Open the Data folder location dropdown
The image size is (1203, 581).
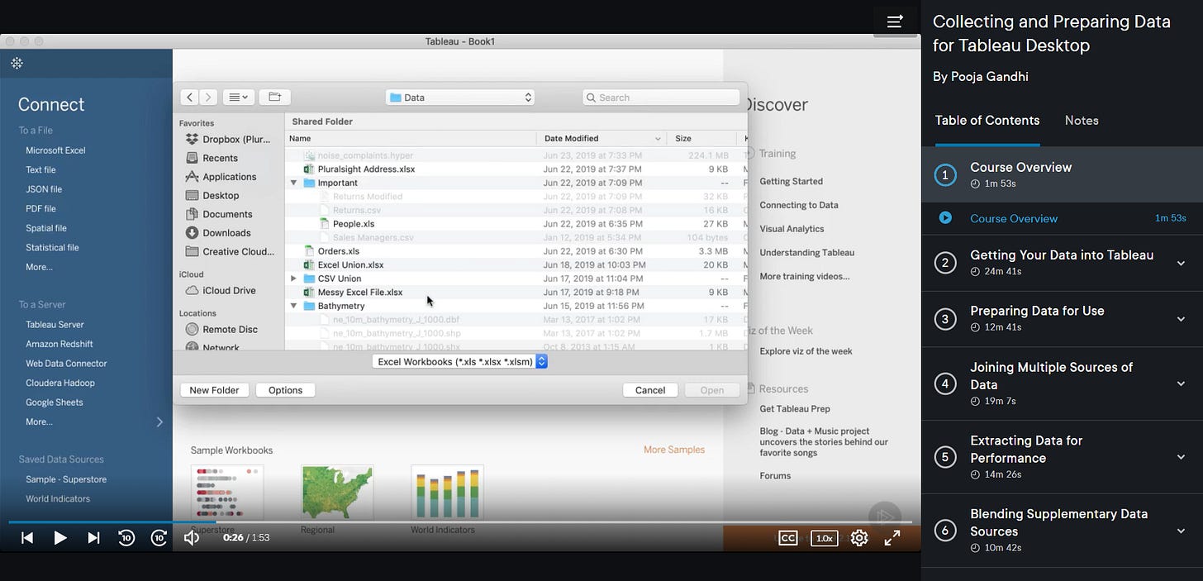[x=460, y=98]
